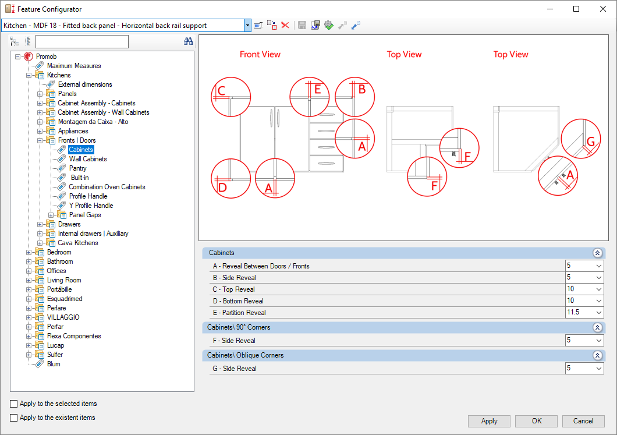Select Montagem da Caixa - Alto folder
The height and width of the screenshot is (435, 617).
(93, 122)
